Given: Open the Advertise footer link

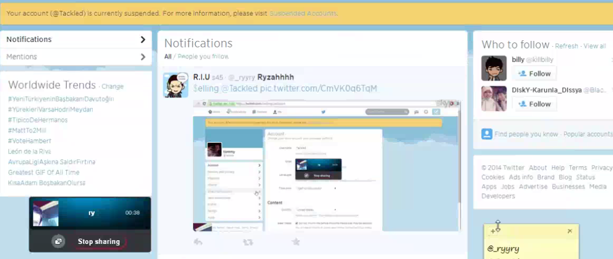Looking at the screenshot, I should click(x=533, y=186).
